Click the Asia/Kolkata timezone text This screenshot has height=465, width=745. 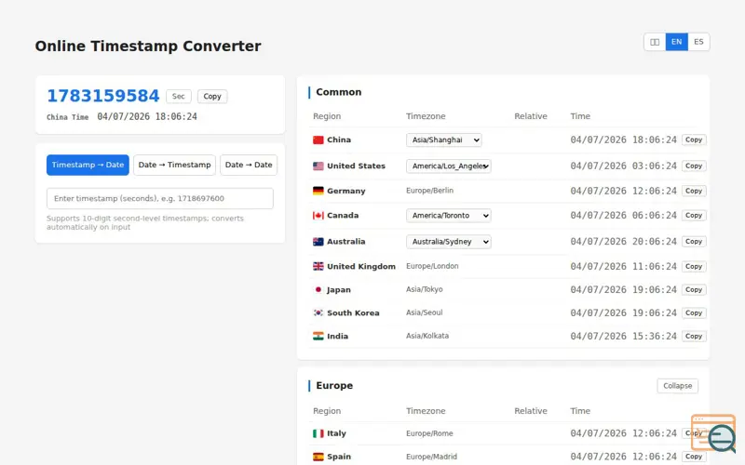427,336
